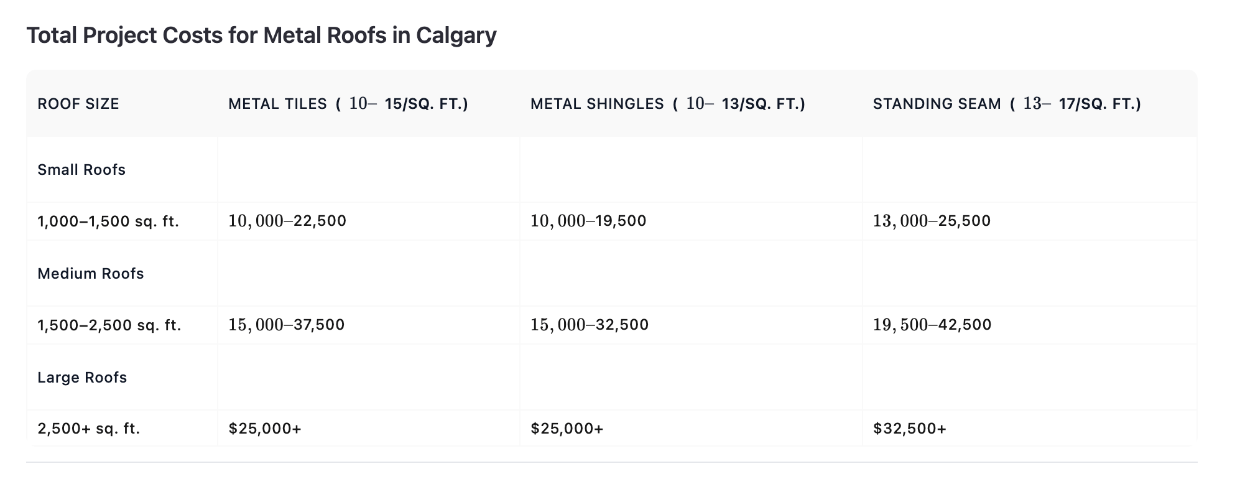
Task: Select the 1,500–2,500 sq. ft. cell
Action: (x=109, y=325)
